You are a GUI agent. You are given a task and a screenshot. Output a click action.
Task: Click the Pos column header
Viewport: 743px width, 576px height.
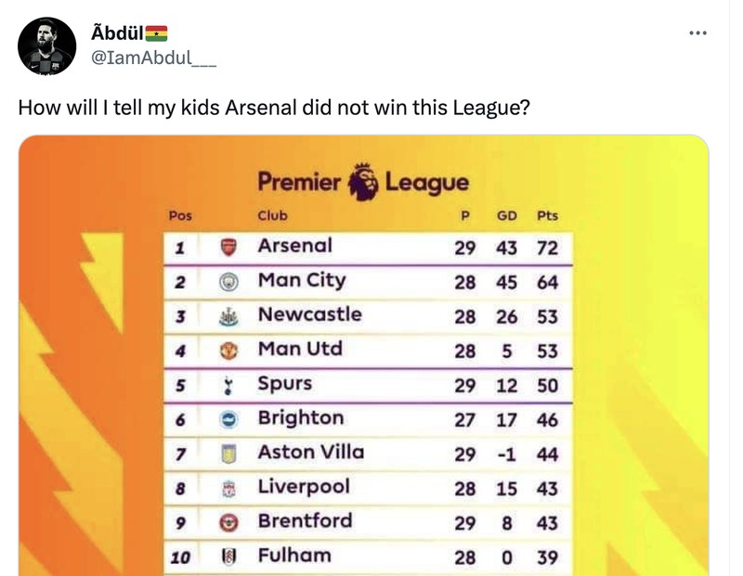click(x=180, y=215)
